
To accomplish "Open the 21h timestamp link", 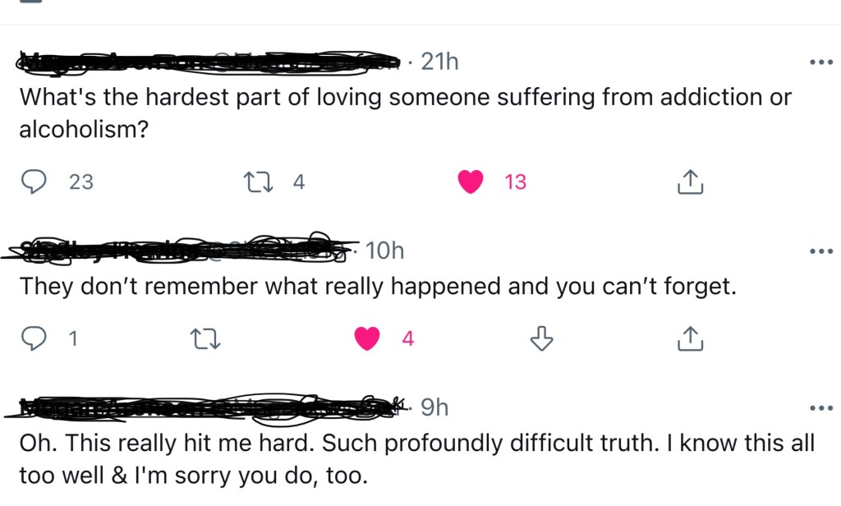I will pos(439,62).
